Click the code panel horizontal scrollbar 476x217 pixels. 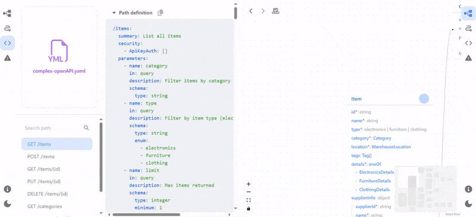tap(146, 214)
